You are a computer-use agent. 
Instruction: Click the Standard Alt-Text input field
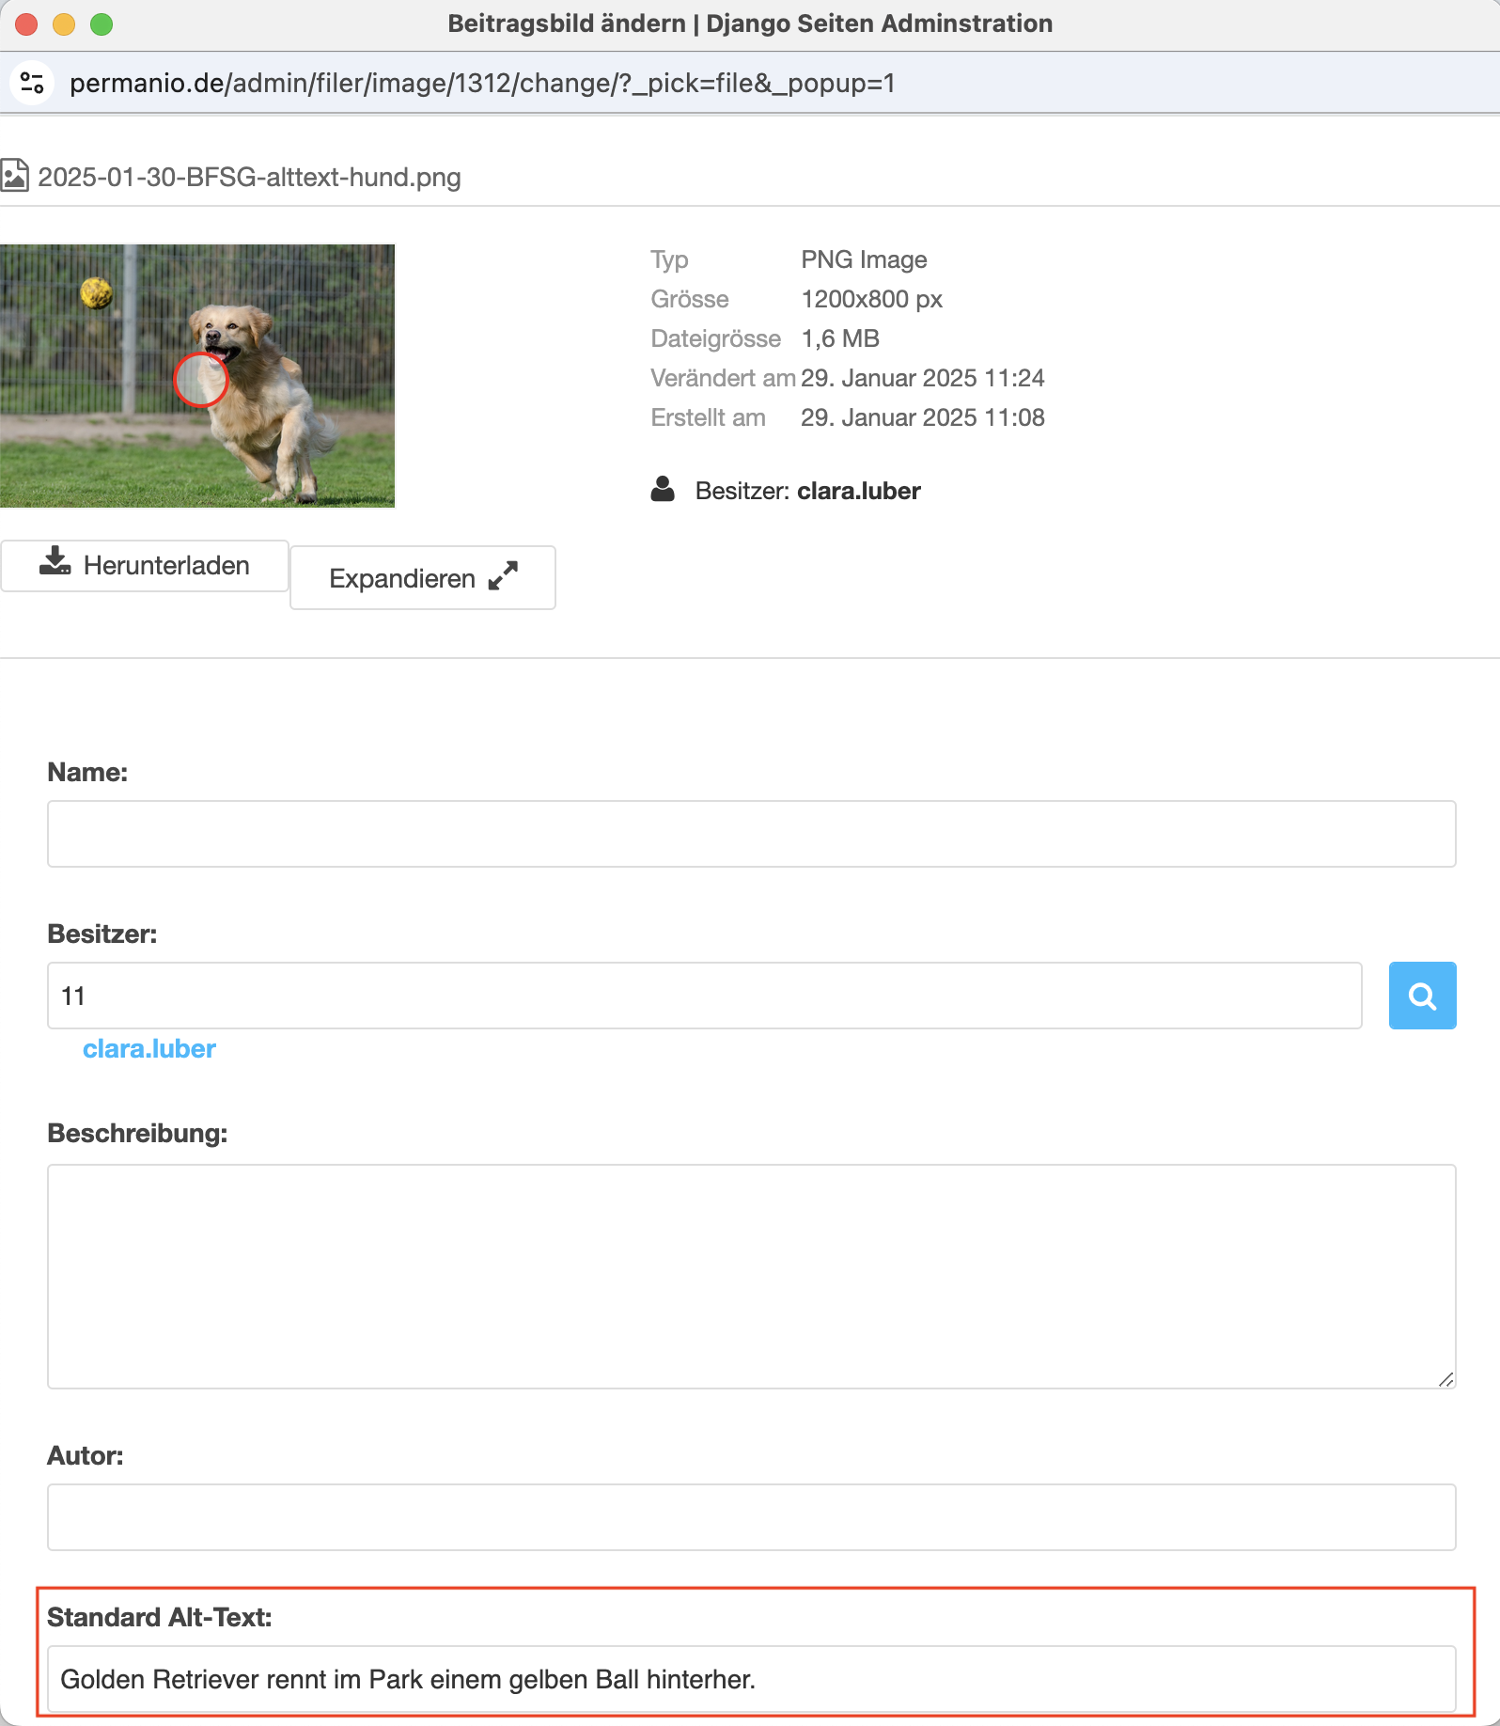[x=751, y=1679]
